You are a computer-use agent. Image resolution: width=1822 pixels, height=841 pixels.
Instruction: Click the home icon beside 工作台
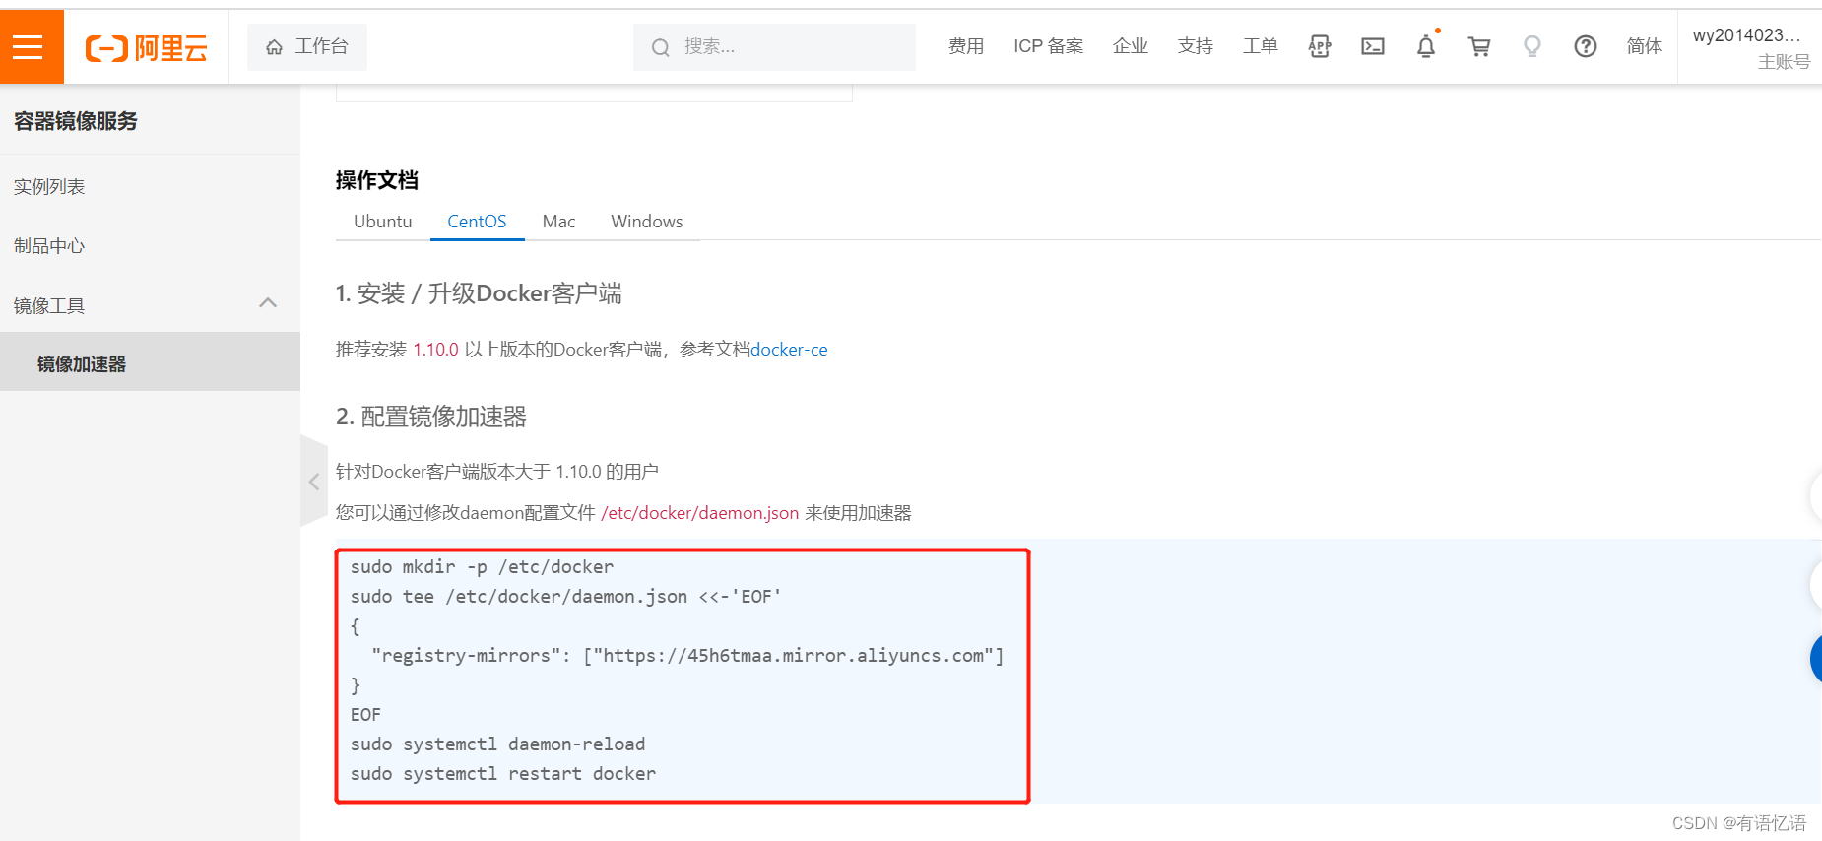(275, 47)
